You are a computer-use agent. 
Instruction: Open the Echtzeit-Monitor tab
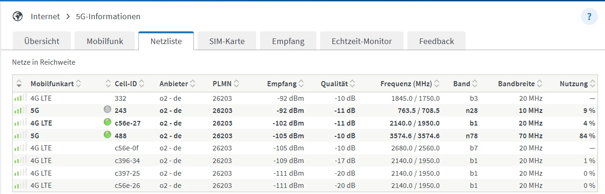coord(361,41)
